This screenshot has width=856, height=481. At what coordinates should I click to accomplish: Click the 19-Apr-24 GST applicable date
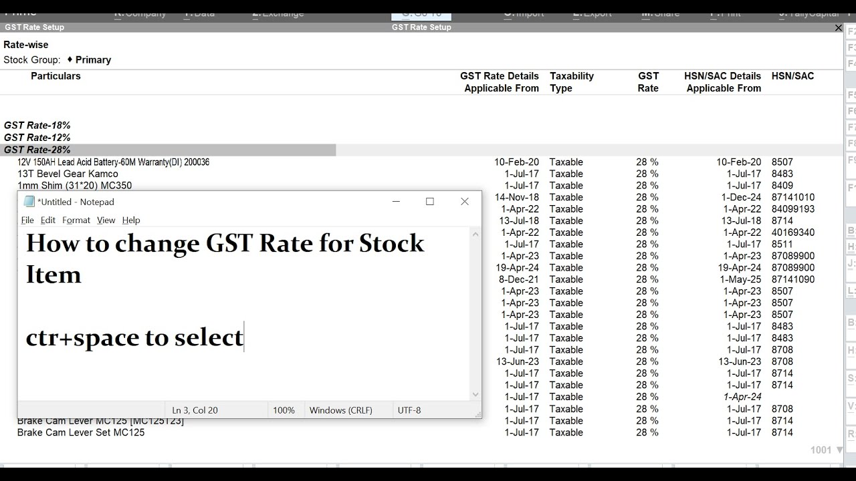pyautogui.click(x=517, y=268)
